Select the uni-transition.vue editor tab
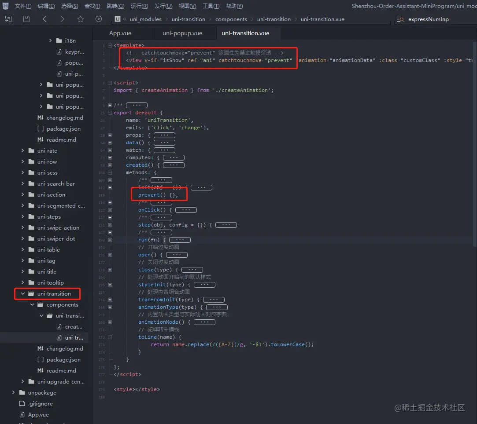Image resolution: width=477 pixels, height=424 pixels. click(x=245, y=33)
